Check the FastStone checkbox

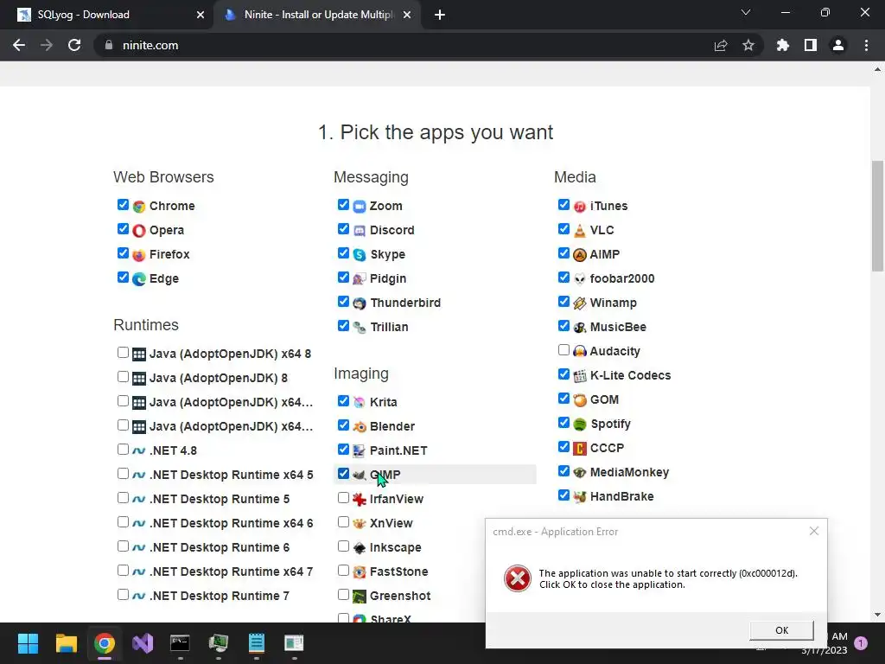tap(343, 571)
